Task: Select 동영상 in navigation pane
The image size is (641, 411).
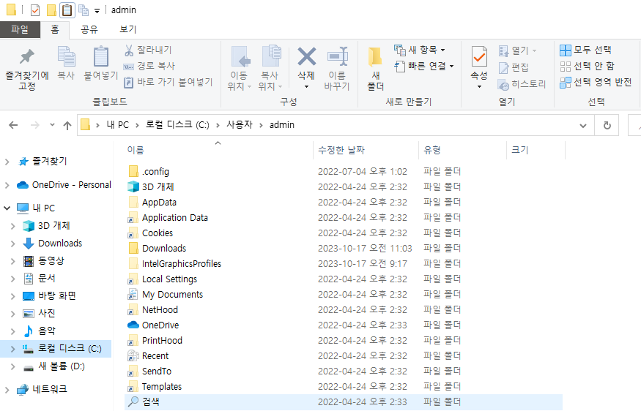Action: tap(51, 261)
